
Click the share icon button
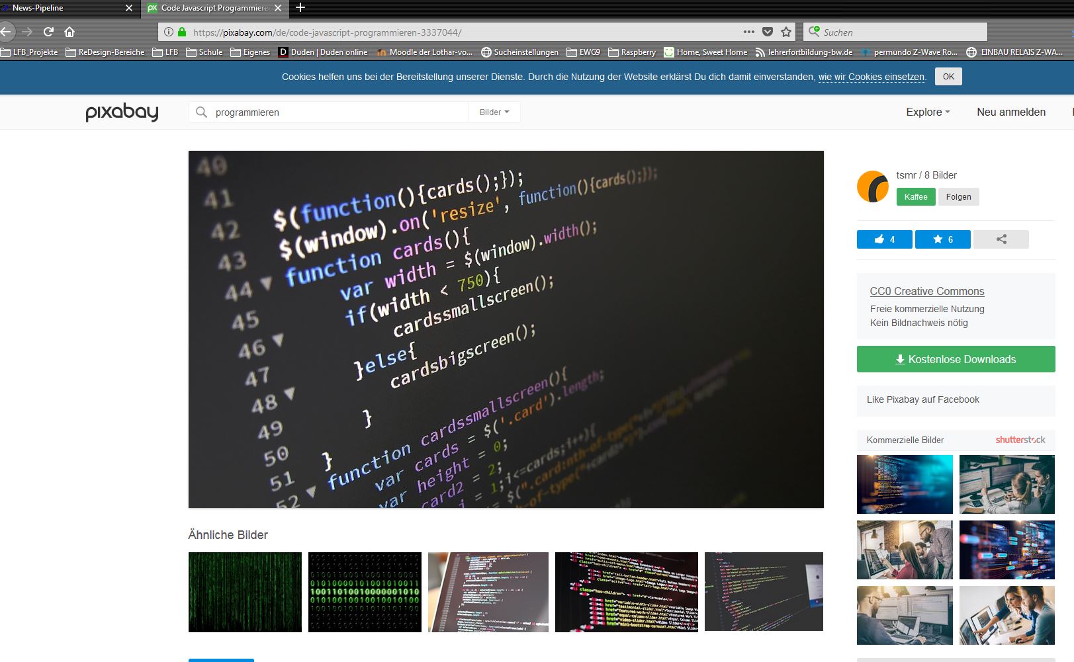(x=1001, y=239)
